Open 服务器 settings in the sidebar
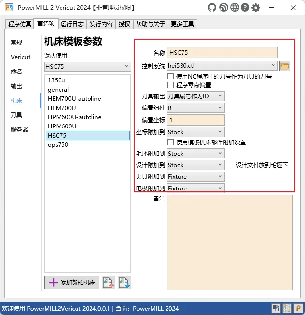305x315 pixels. [19, 129]
